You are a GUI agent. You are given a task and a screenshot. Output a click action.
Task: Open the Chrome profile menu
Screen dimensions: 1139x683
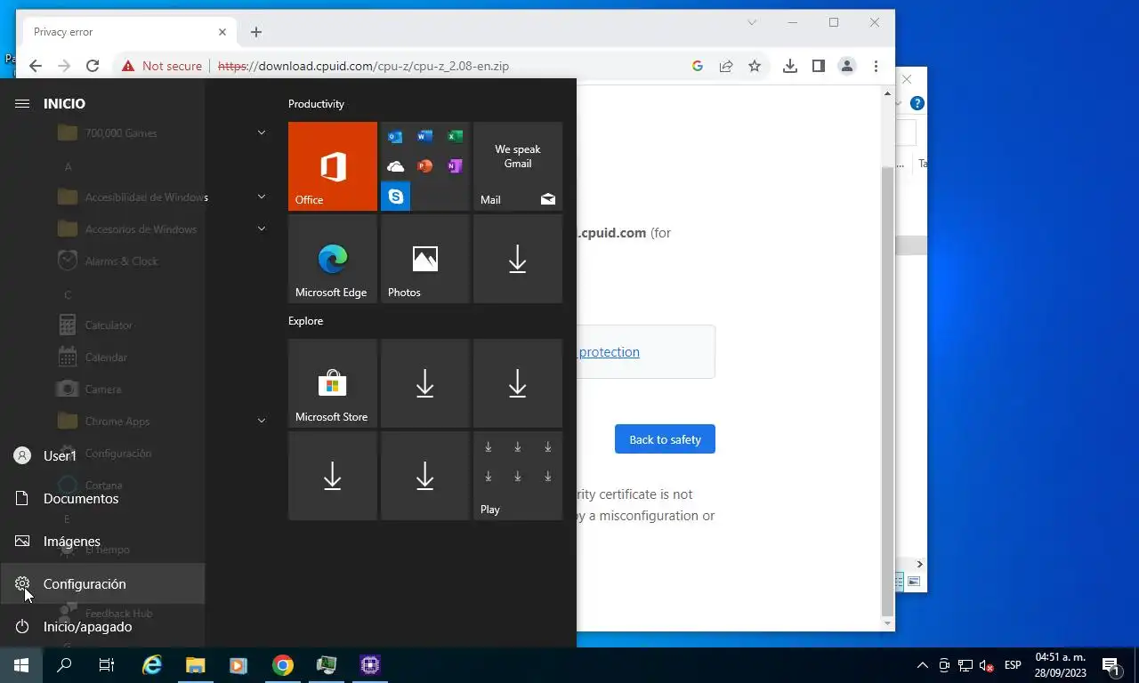847,66
